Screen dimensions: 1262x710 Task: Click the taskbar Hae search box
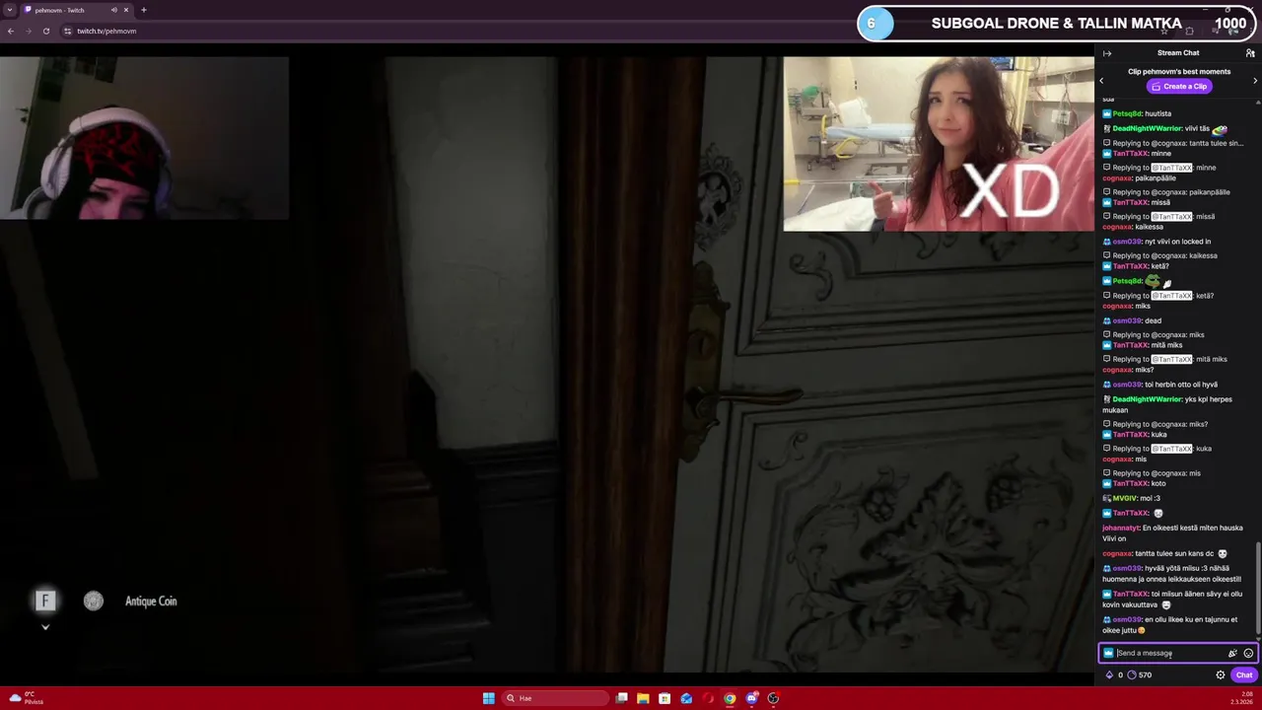click(x=555, y=698)
